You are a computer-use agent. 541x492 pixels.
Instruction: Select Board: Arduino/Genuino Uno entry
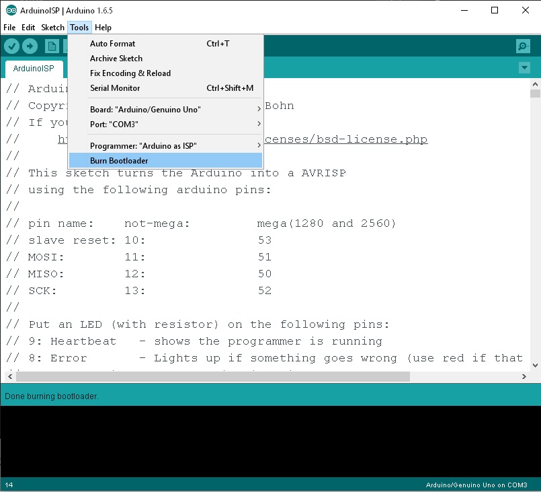tap(165, 109)
